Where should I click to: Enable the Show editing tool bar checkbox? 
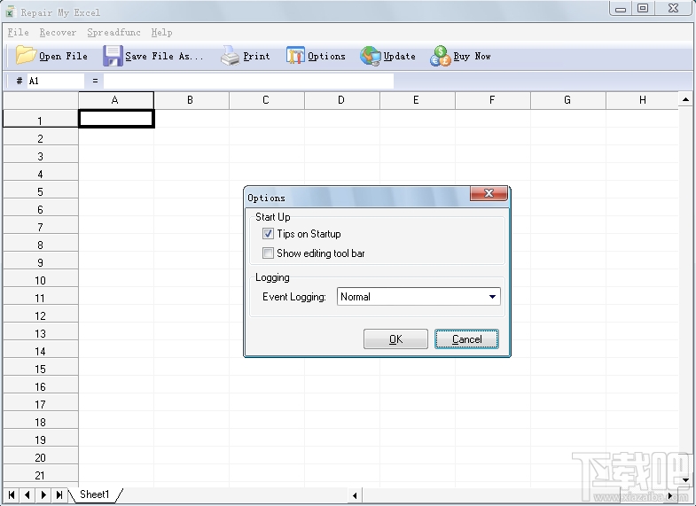pyautogui.click(x=268, y=253)
